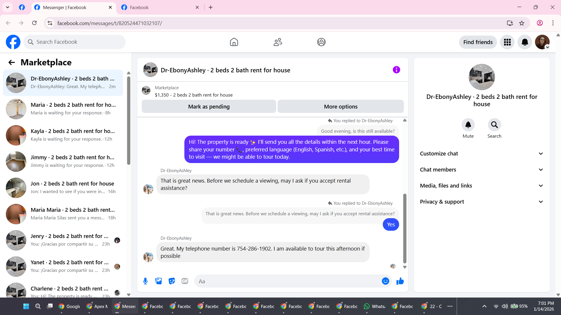Send a thumbs-up like
This screenshot has width=561, height=315.
[x=400, y=281]
